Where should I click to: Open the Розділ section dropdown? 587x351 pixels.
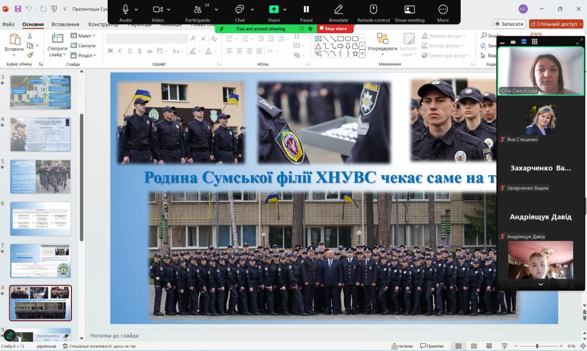(83, 55)
